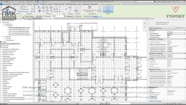
Task: Select Ведомости/Спецификации (все) in project browser
Action: pyautogui.click(x=11, y=44)
